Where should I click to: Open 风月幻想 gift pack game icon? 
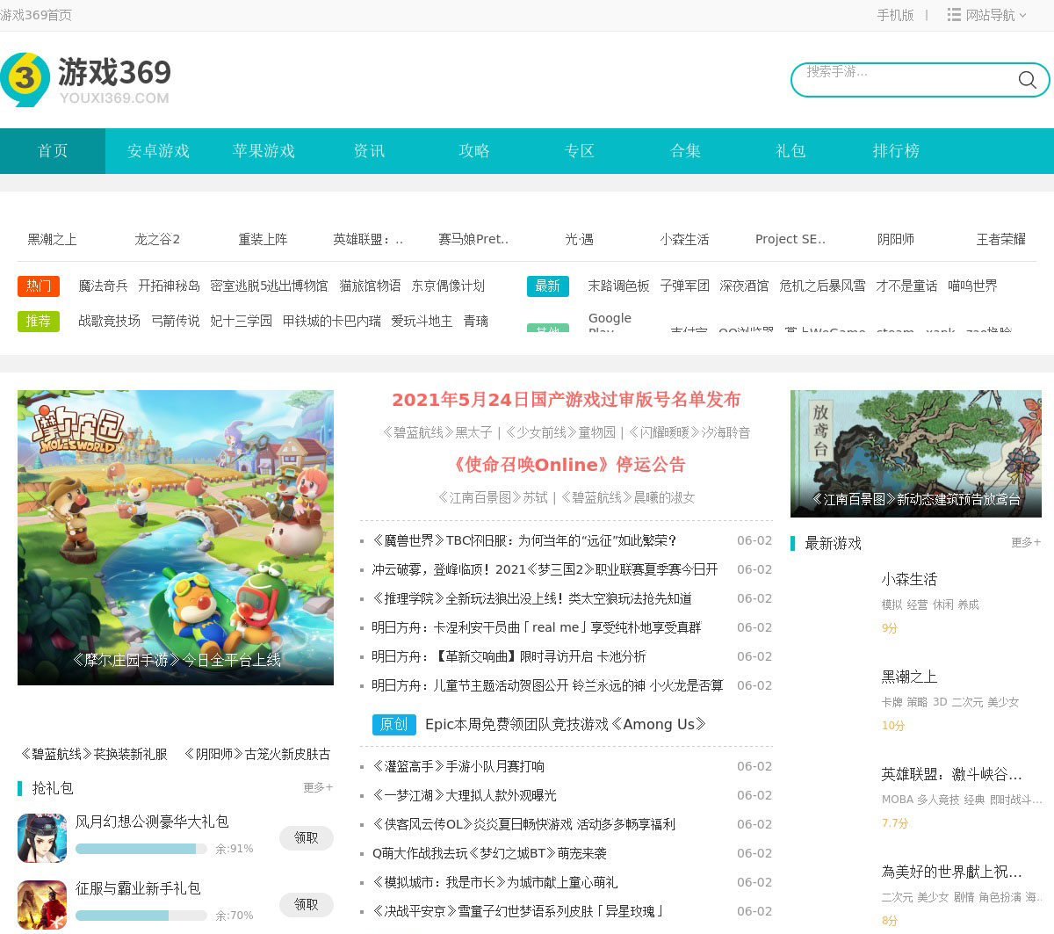[42, 838]
